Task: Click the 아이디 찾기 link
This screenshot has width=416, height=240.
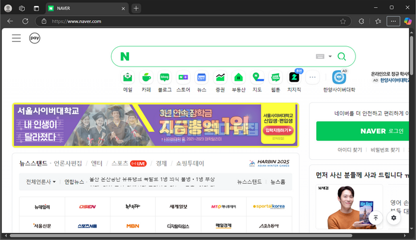Action: [x=349, y=150]
